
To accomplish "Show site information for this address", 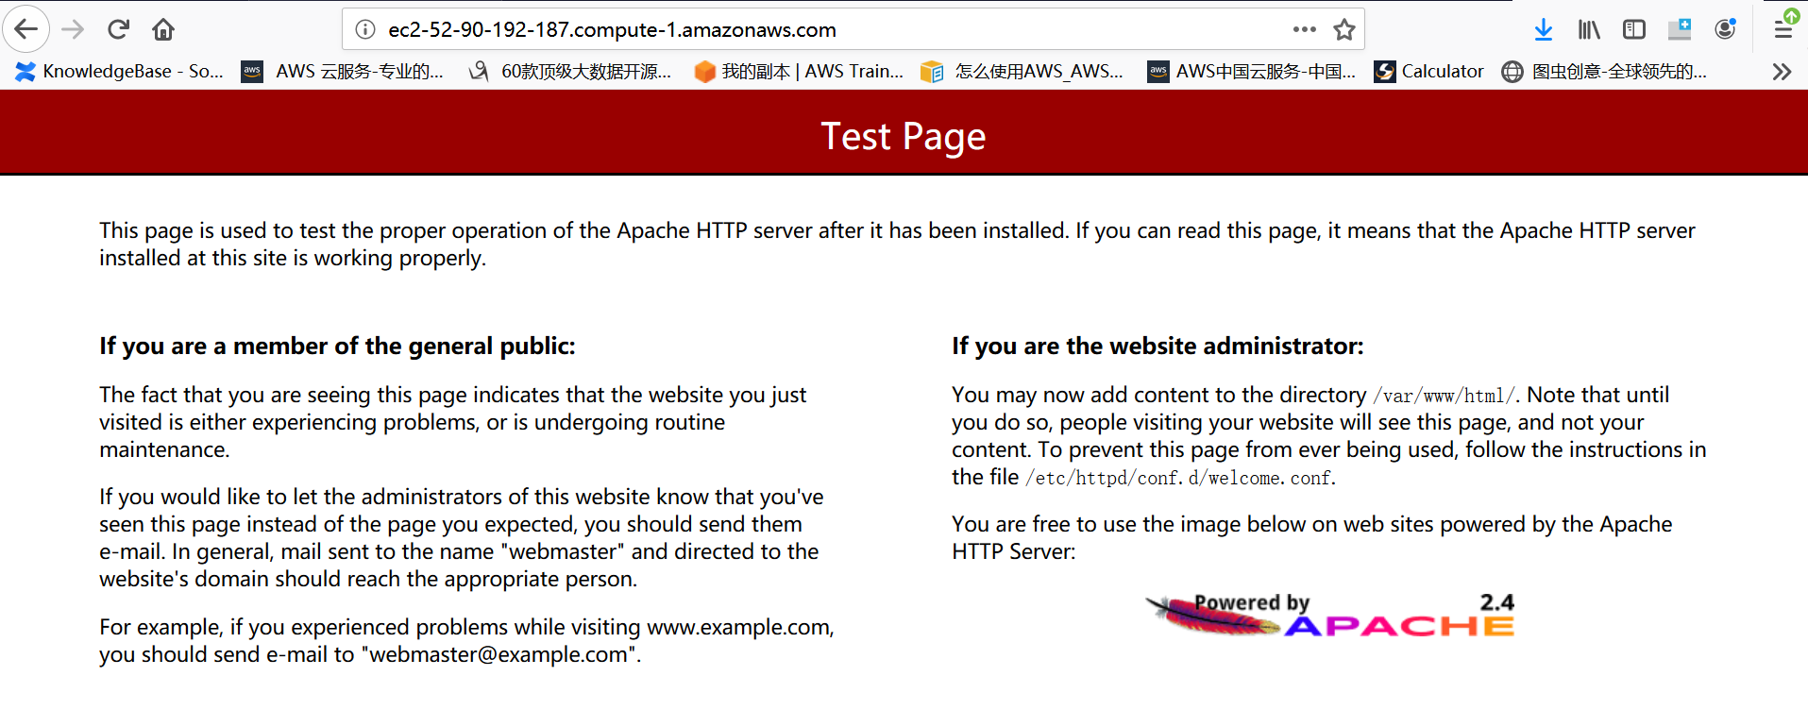I will coord(365,29).
